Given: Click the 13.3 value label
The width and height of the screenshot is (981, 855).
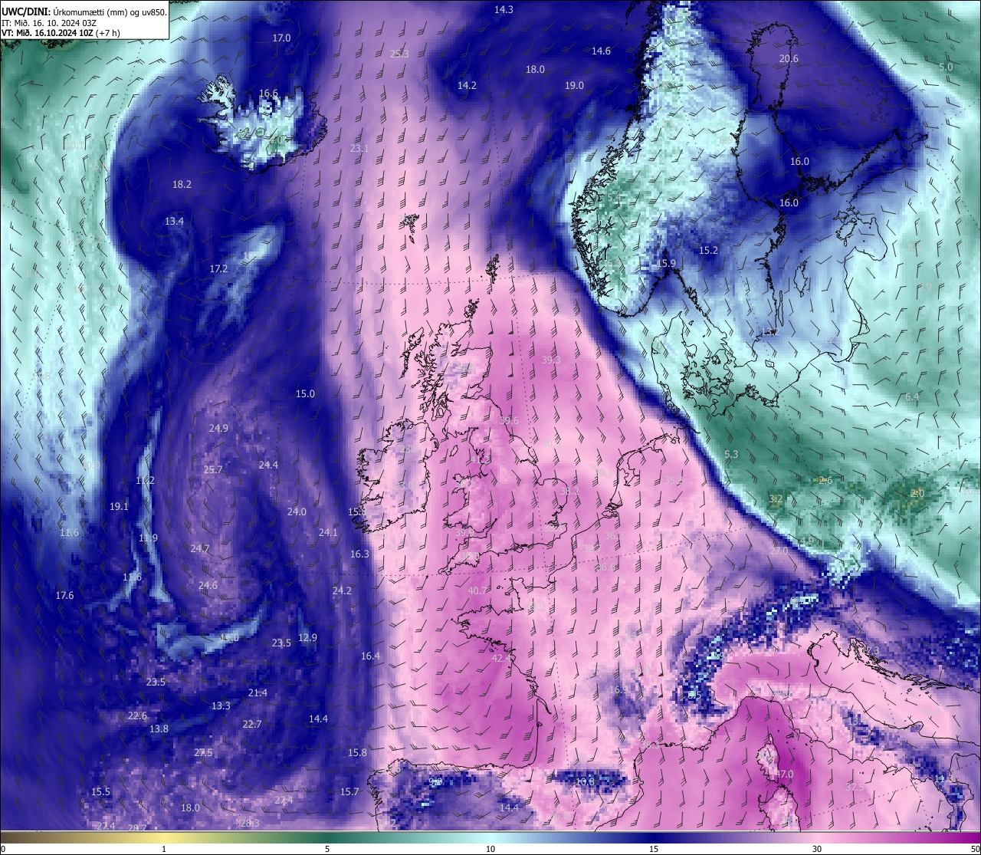Looking at the screenshot, I should pyautogui.click(x=221, y=705).
